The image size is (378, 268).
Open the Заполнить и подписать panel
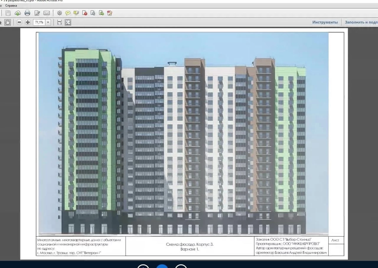click(361, 22)
